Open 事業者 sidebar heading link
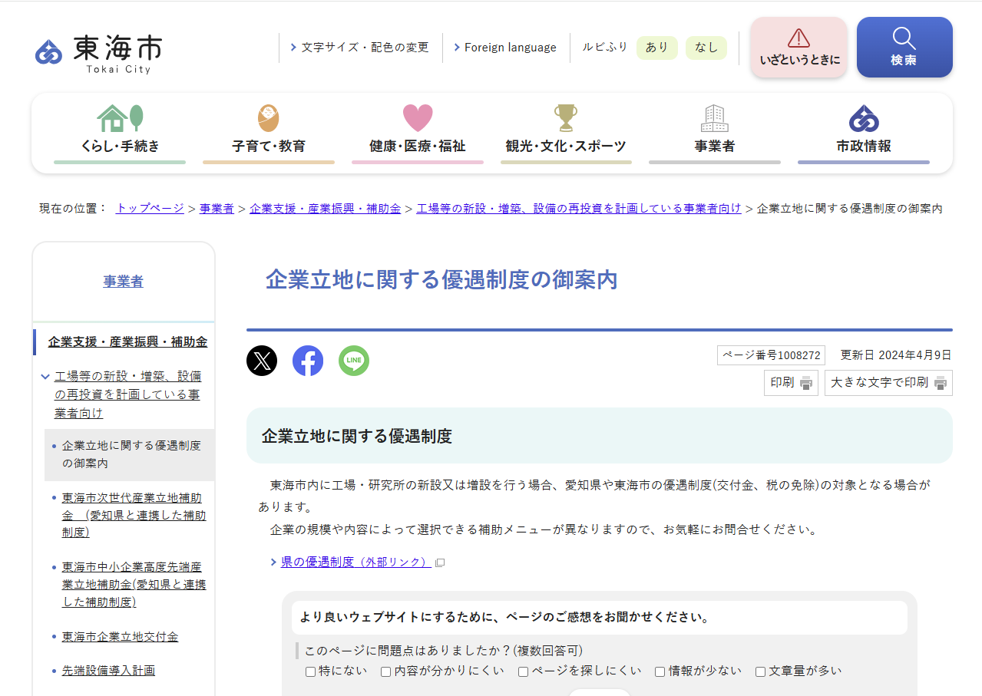Viewport: 982px width, 696px height. (123, 282)
